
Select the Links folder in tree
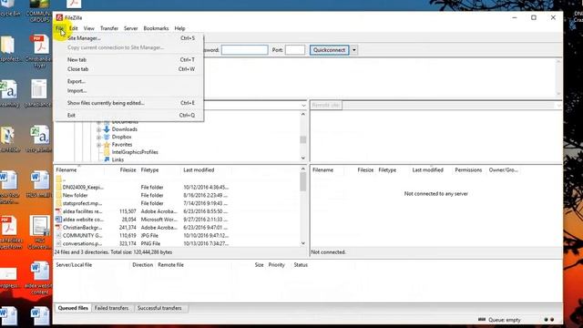pos(118,159)
